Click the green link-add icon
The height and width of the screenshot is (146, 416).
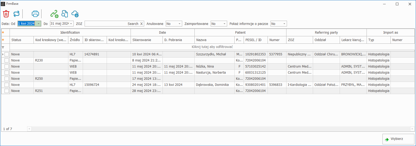point(55,14)
